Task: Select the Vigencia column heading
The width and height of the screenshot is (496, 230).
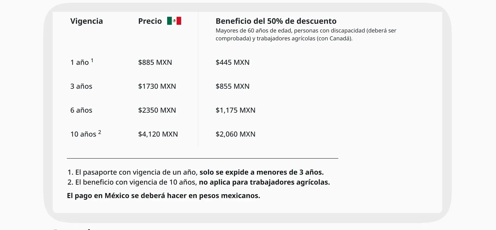Action: [x=87, y=21]
